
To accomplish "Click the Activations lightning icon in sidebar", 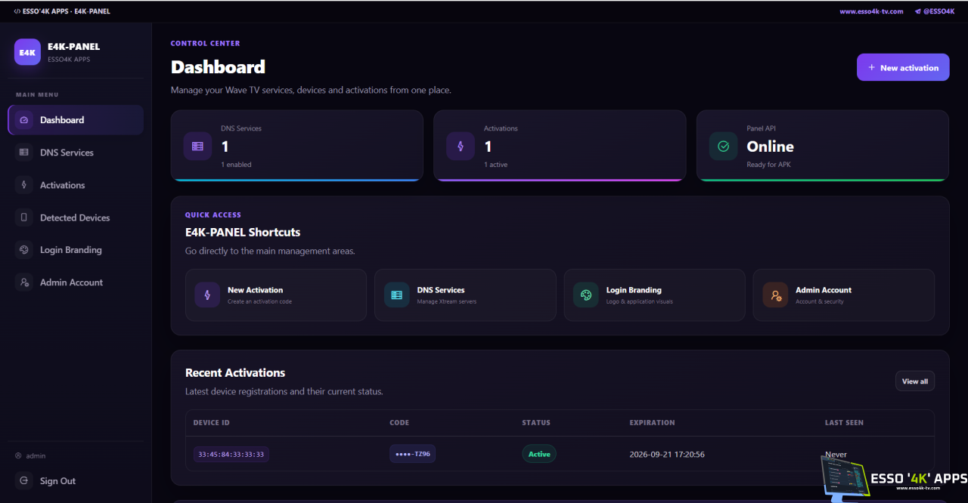I will [24, 185].
